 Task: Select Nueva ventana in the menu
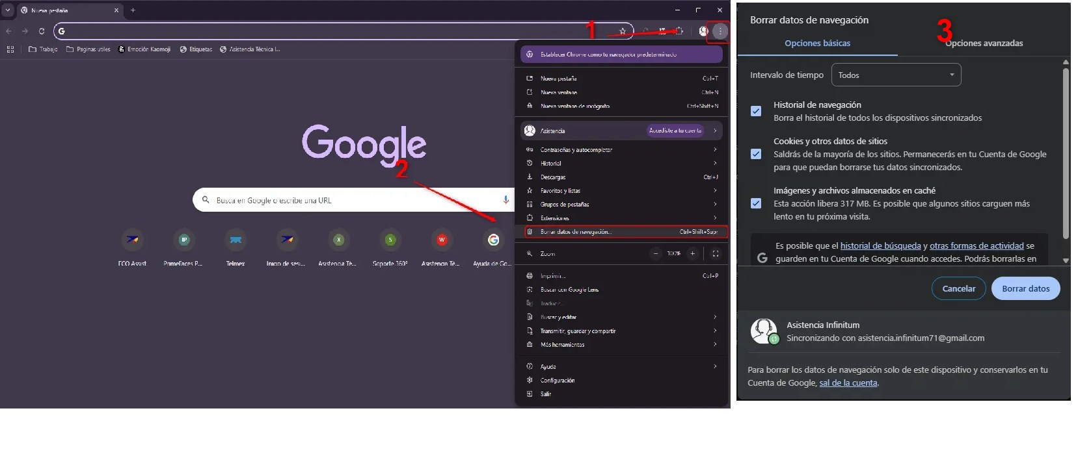621,92
